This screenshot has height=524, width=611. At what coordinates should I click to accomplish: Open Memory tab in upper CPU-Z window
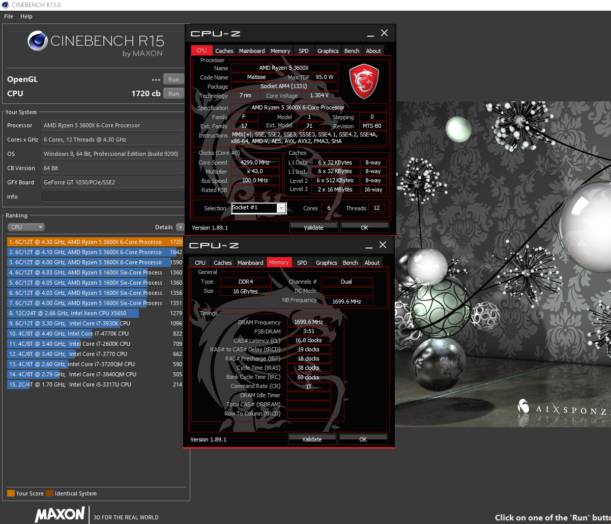coord(280,51)
